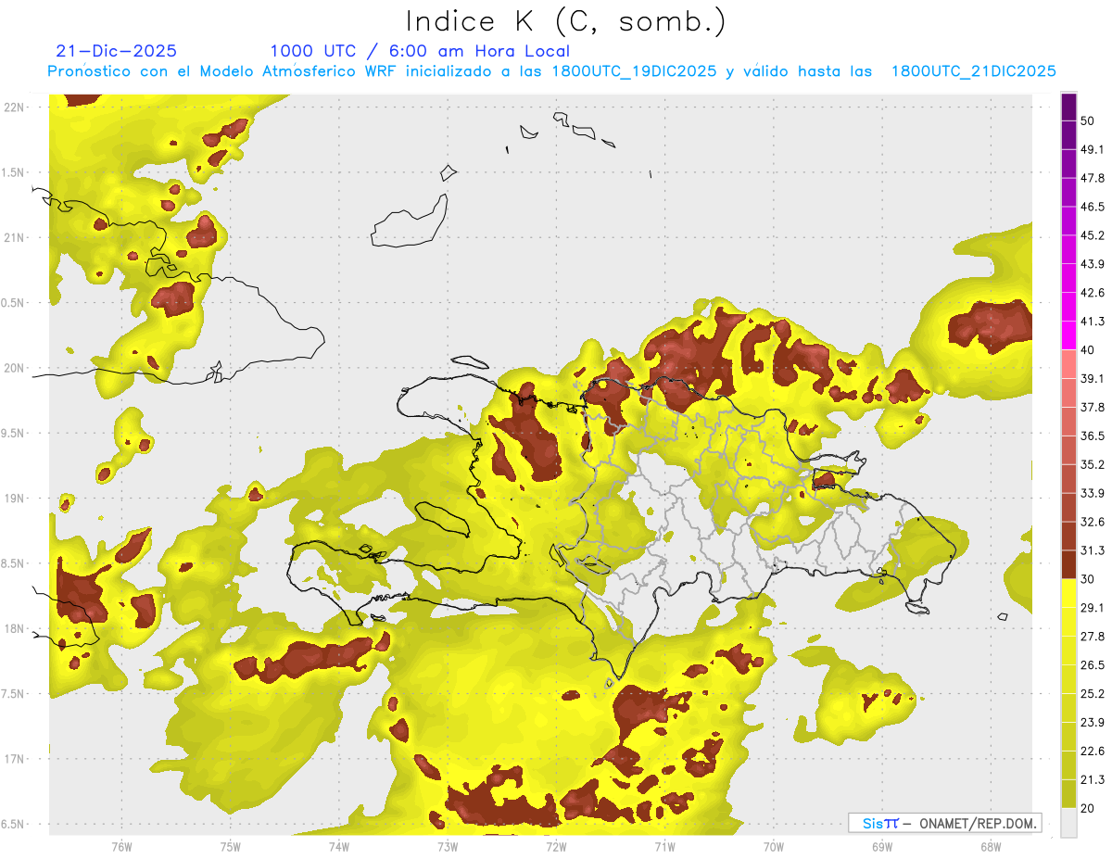Click the colorbar value '29.1'
Image resolution: width=1112 pixels, height=859 pixels.
[x=1093, y=608]
